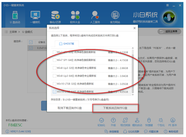Click the 返回主菜单 button
Image resolution: width=186 pixels, height=137 pixels.
169,32
